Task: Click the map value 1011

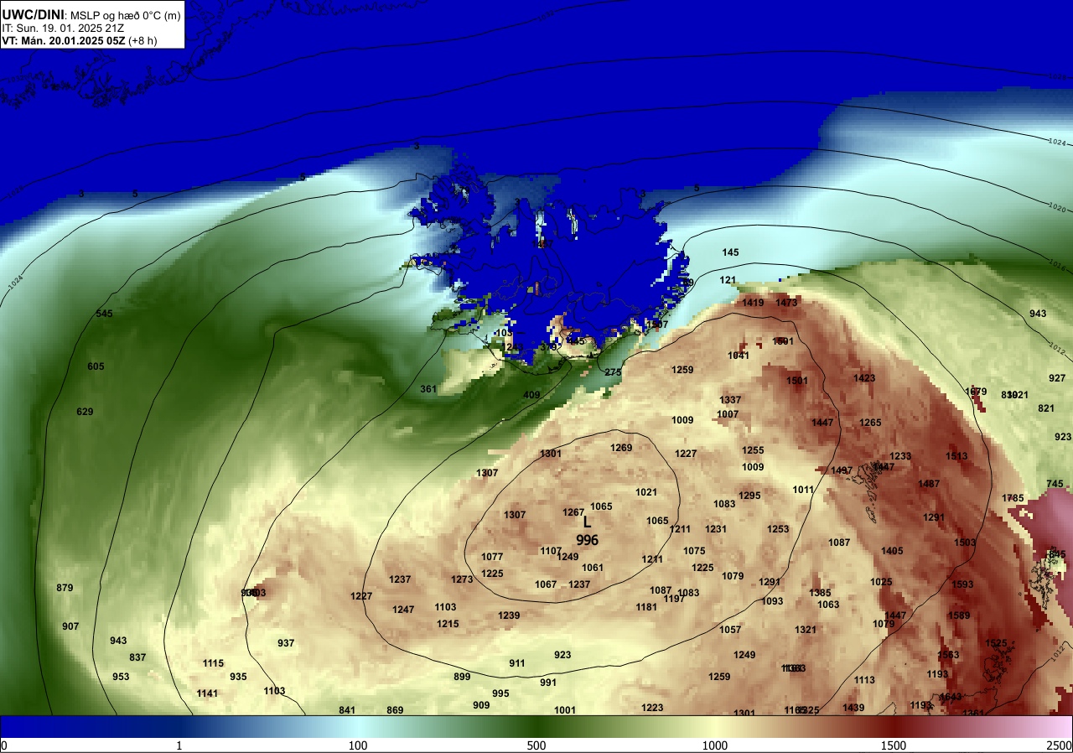Action: [803, 490]
